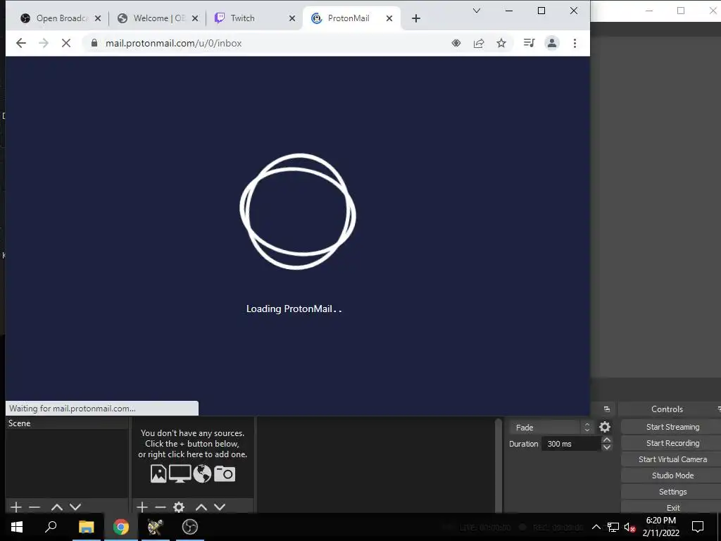
Task: Add a new scene in OBS
Action: 16,507
